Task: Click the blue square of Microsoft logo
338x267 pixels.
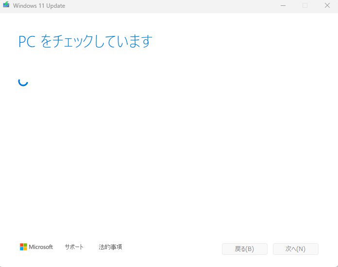Action: click(22, 249)
